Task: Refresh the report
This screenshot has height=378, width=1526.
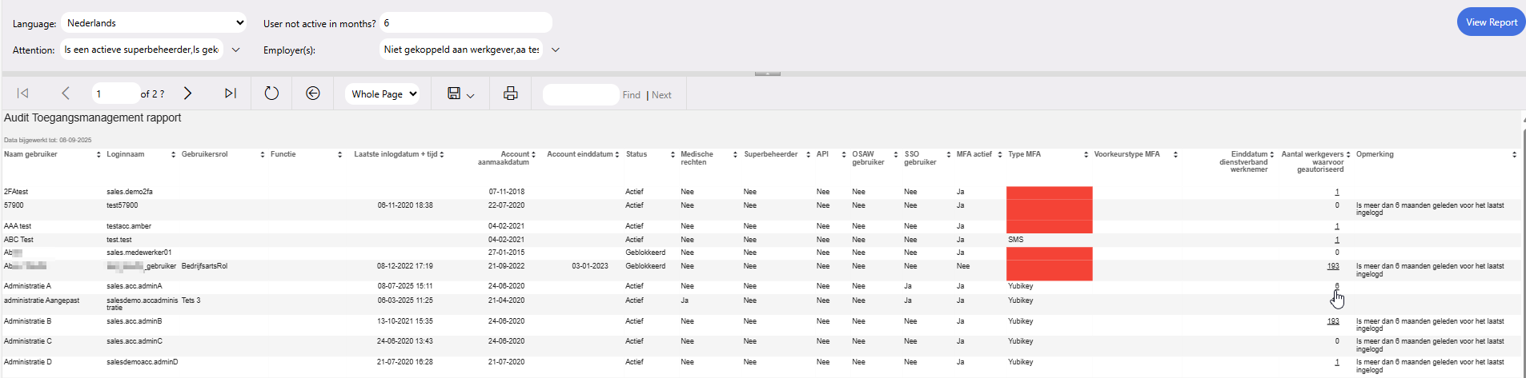Action: tap(271, 94)
